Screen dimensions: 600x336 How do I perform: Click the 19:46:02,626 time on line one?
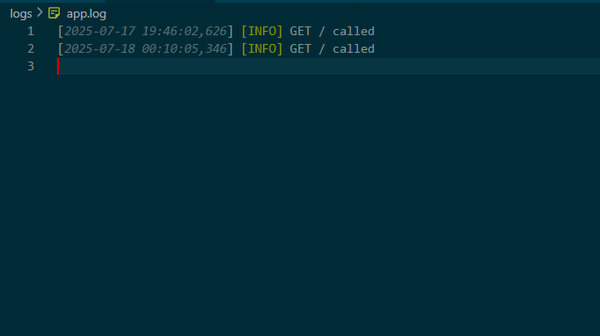185,32
